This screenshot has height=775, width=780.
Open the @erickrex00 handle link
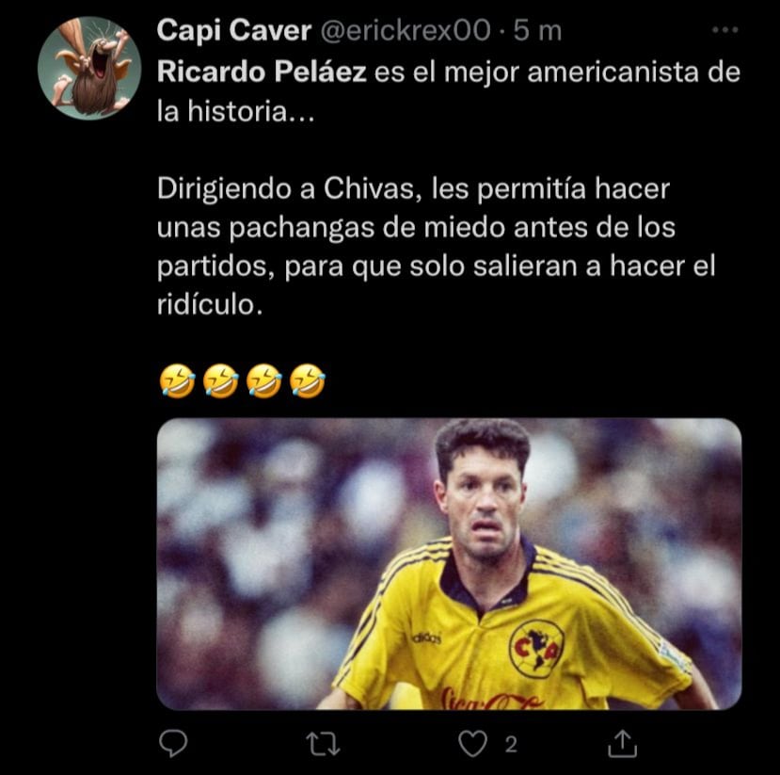406,30
